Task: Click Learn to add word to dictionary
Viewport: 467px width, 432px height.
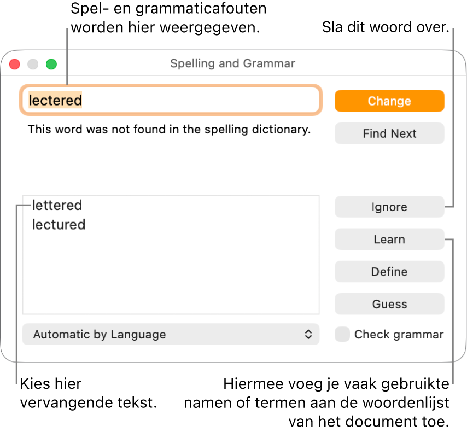Action: click(x=389, y=239)
